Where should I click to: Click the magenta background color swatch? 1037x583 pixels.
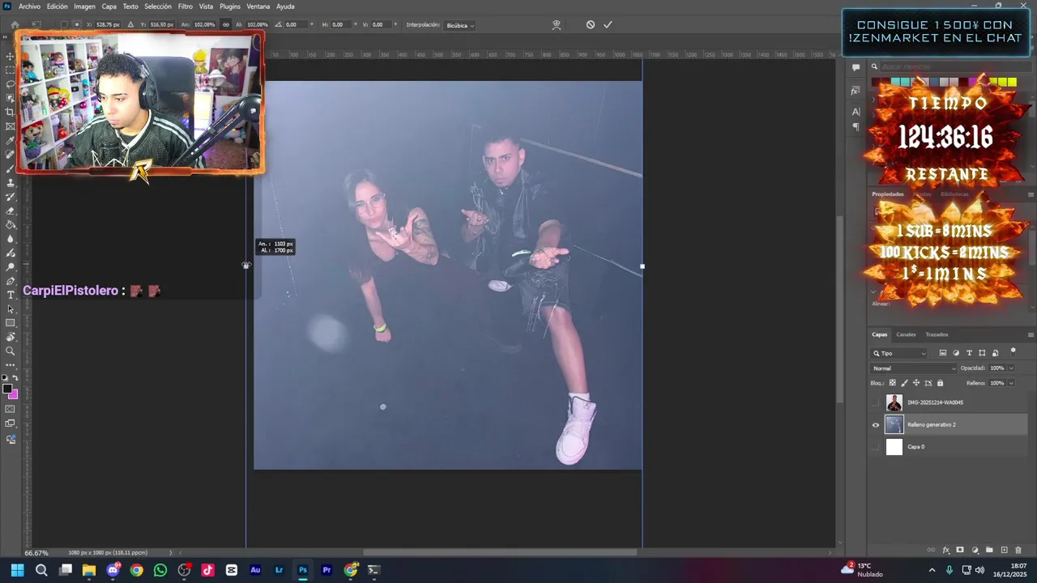point(15,394)
